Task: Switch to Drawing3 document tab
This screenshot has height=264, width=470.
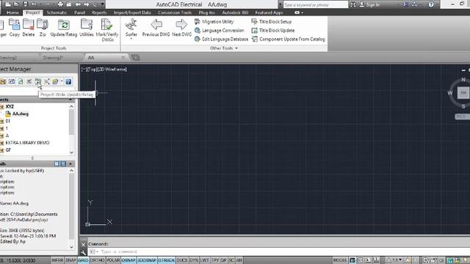Action: (53, 57)
